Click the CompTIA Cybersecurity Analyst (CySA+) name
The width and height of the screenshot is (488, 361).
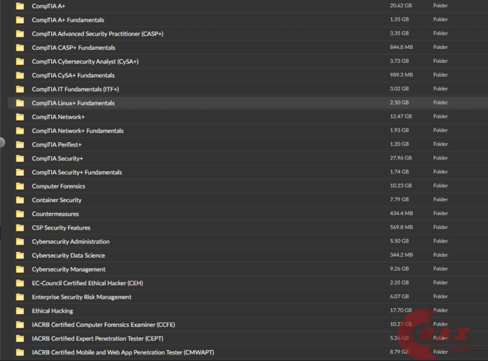coord(85,61)
